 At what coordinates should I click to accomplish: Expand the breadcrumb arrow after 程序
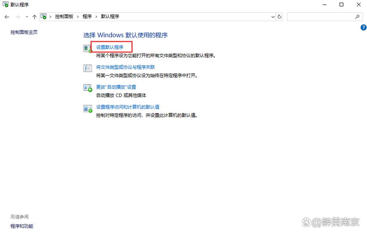point(95,17)
